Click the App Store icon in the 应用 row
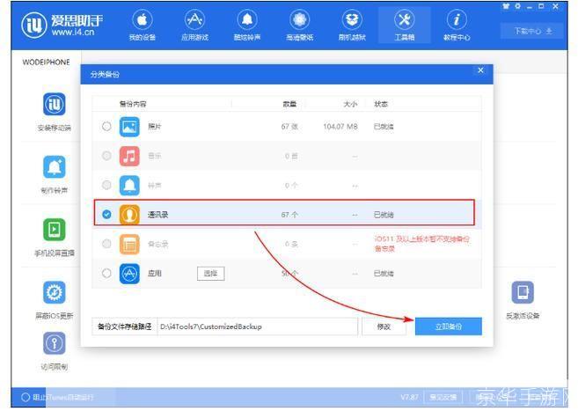 pos(129,274)
